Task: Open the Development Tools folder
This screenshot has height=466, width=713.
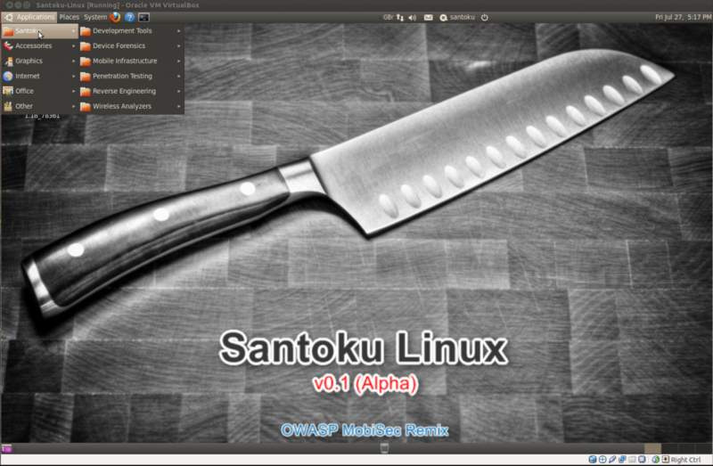Action: (x=131, y=31)
